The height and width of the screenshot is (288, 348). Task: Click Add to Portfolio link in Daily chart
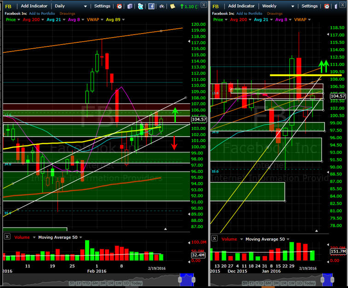[42, 13]
